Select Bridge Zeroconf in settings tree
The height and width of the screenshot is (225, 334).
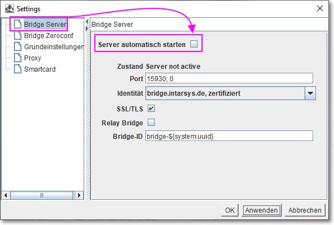[49, 36]
